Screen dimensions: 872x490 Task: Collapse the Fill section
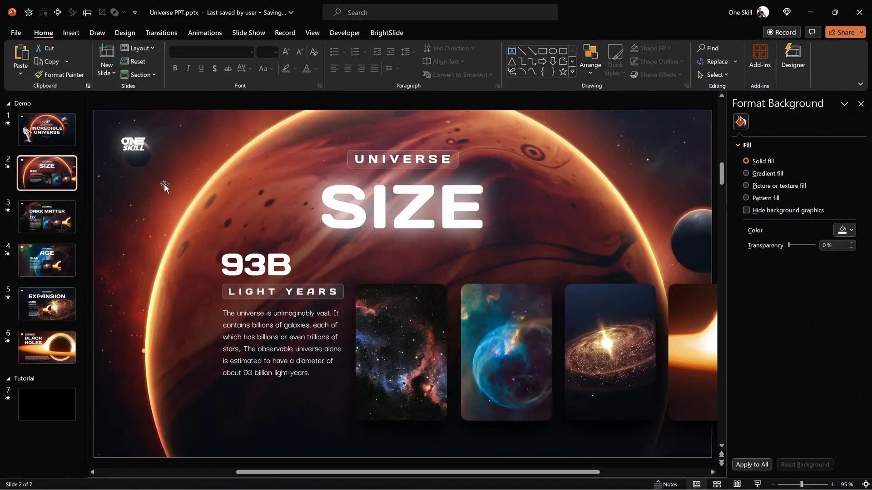(738, 145)
